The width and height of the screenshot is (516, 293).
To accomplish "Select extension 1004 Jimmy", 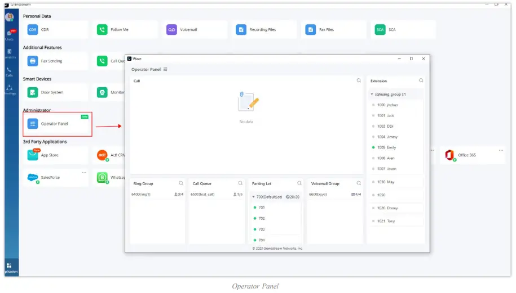I will (x=396, y=137).
